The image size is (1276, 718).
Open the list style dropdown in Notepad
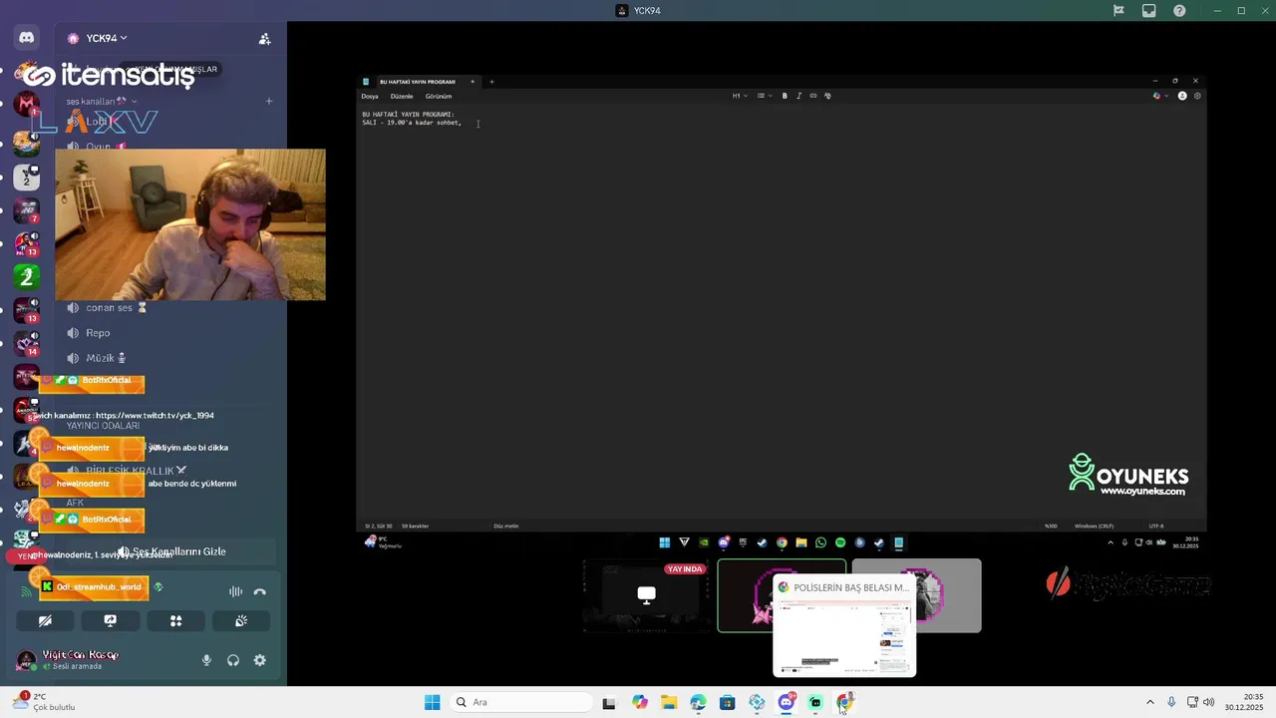[x=763, y=96]
